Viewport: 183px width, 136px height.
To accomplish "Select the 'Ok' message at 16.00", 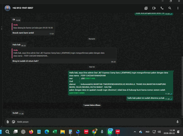I will 16,19.
